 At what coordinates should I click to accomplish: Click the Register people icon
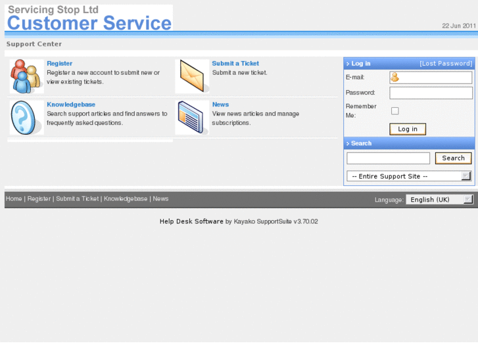point(26,76)
